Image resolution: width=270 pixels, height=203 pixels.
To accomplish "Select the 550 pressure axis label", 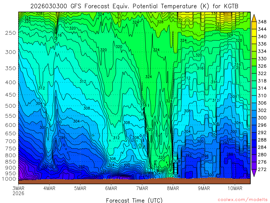I will 11,116.
